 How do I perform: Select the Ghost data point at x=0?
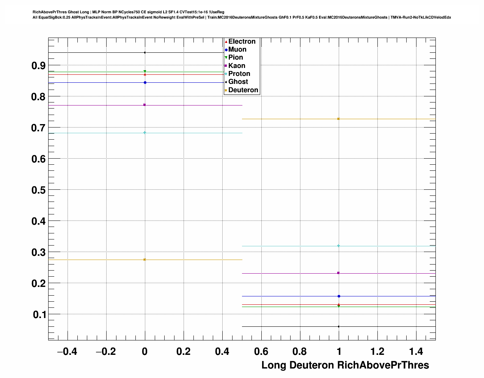click(145, 52)
